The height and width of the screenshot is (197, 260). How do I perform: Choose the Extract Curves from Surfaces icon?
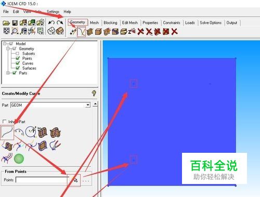coord(43,146)
